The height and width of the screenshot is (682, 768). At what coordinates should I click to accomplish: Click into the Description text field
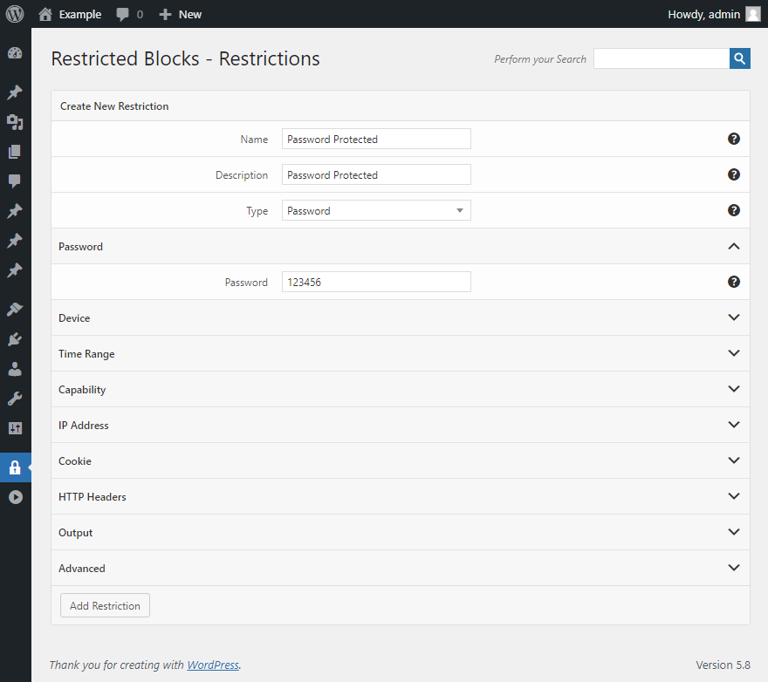(x=376, y=174)
